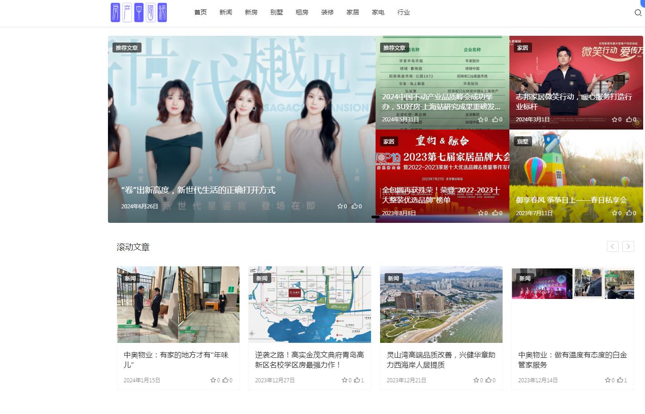This screenshot has width=645, height=414.
Task: Open article title 逆袭之路！高实金茂文典府
Action: tap(309, 360)
